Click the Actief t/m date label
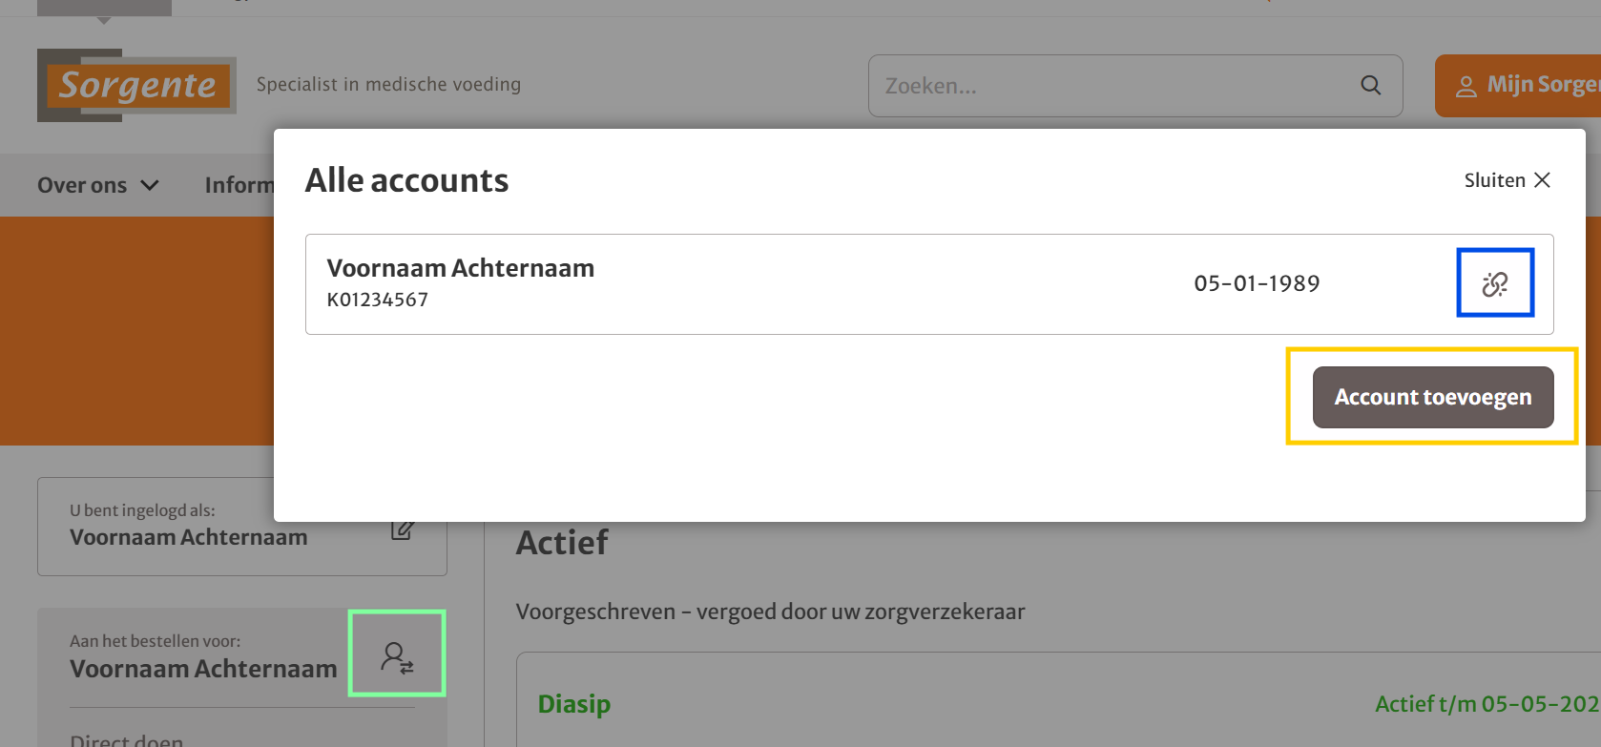 tap(1486, 704)
